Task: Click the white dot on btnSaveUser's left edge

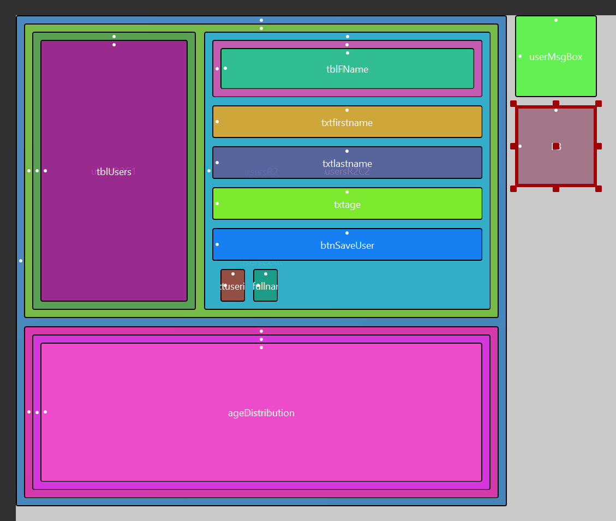Action: [x=217, y=244]
